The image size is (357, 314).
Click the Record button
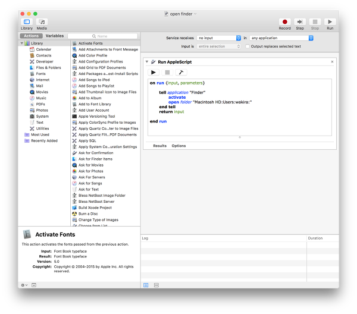coord(284,22)
